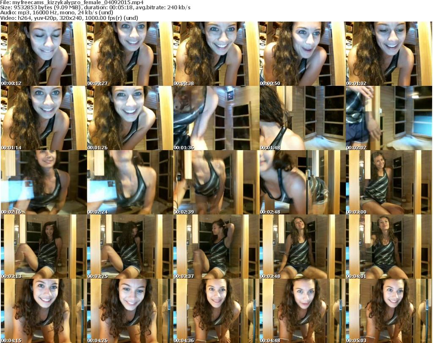View the frame stamped 00:04:15
This screenshot has width=433, height=343.
point(44,311)
